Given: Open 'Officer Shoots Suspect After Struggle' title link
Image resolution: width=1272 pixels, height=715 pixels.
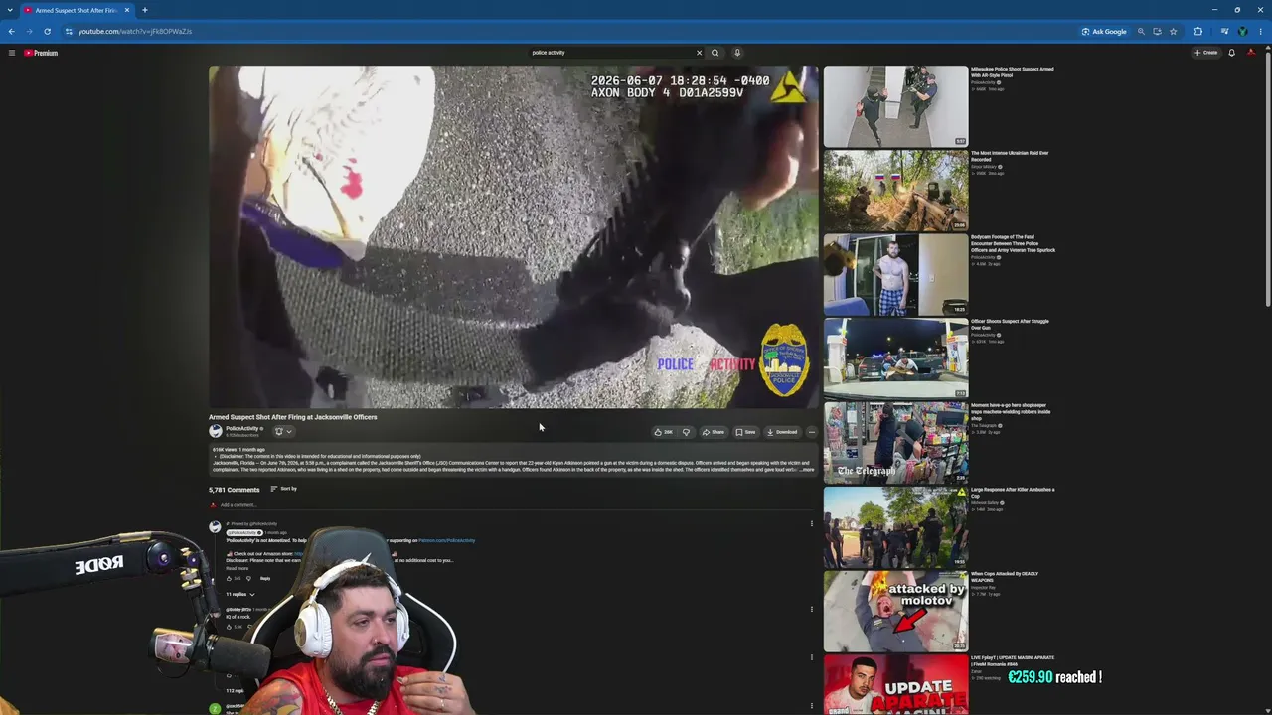Looking at the screenshot, I should pyautogui.click(x=1010, y=324).
